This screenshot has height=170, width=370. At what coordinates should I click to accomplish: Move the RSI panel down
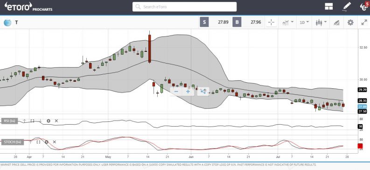[40, 121]
